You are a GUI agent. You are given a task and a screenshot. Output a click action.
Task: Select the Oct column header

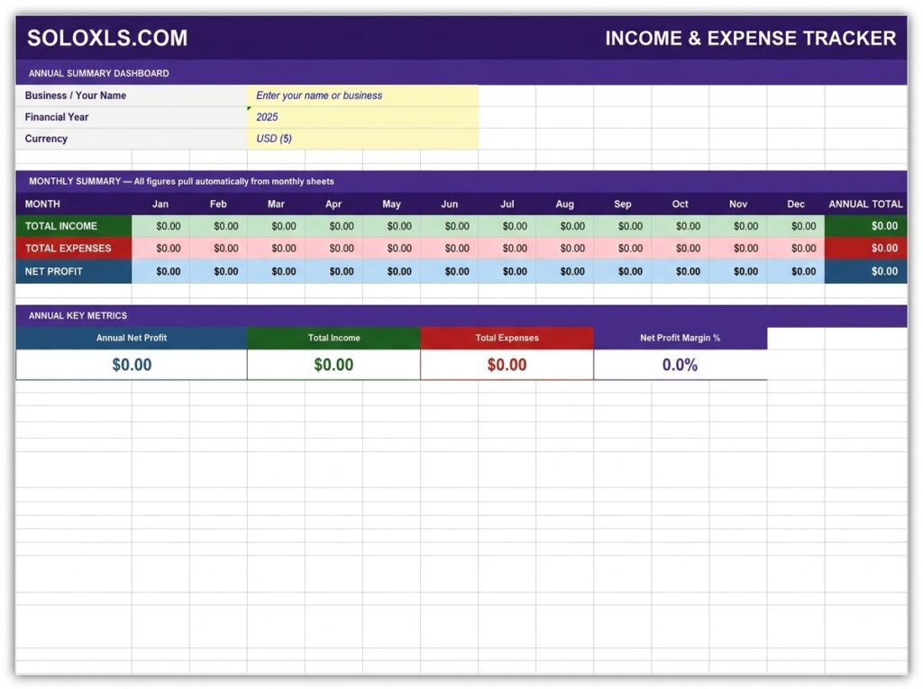[x=680, y=204]
